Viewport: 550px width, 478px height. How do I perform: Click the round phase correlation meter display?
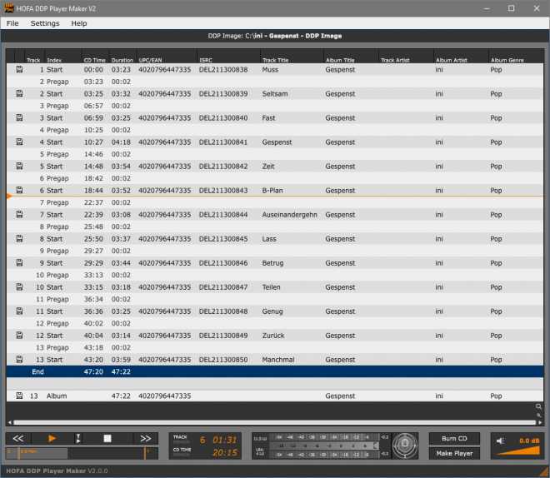tap(405, 446)
